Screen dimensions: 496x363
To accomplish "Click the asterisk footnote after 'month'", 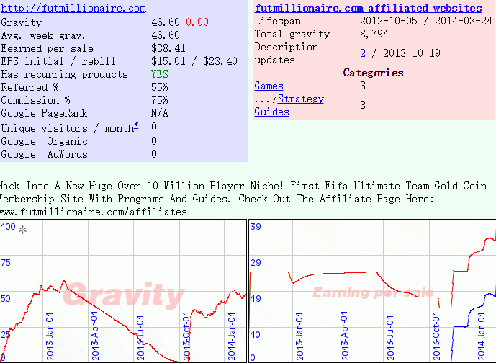I will pyautogui.click(x=136, y=125).
